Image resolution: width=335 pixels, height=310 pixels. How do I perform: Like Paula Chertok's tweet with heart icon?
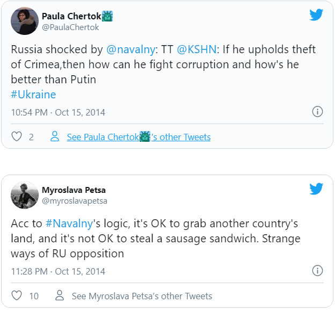click(17, 137)
